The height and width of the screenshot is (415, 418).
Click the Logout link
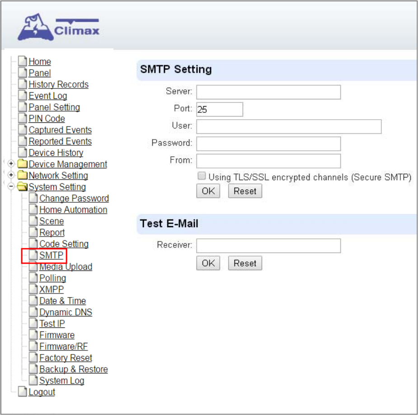(x=42, y=392)
